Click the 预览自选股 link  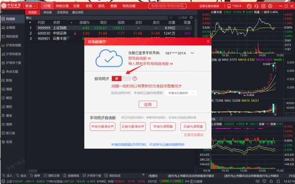[140, 59]
